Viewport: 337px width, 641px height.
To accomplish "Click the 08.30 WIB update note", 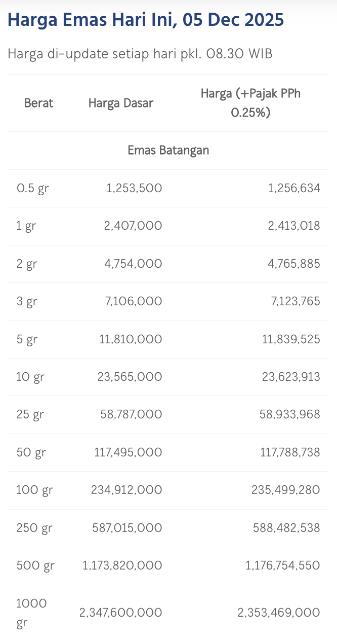I will [140, 54].
